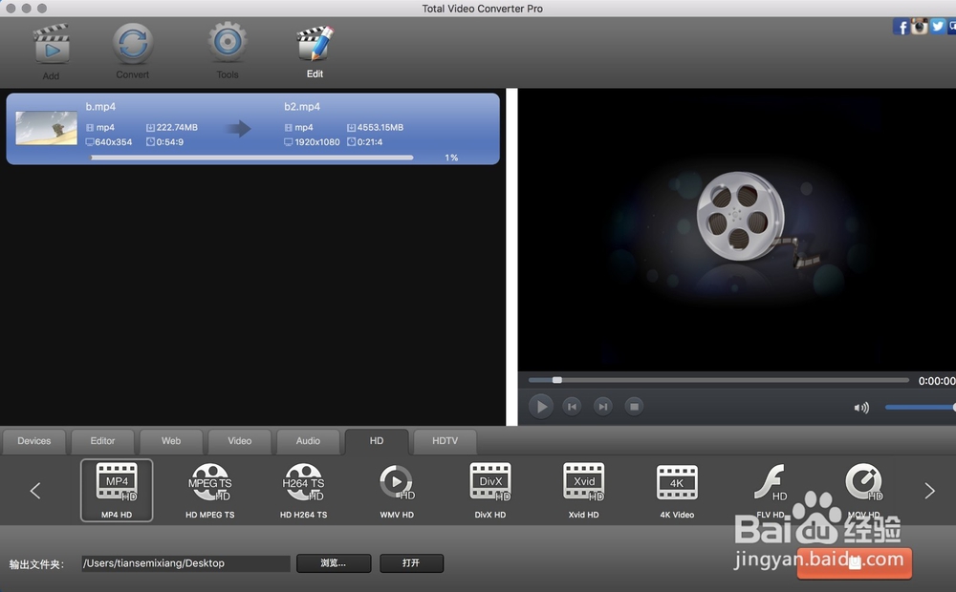
Task: Open the Instagram social icon
Action: [920, 26]
